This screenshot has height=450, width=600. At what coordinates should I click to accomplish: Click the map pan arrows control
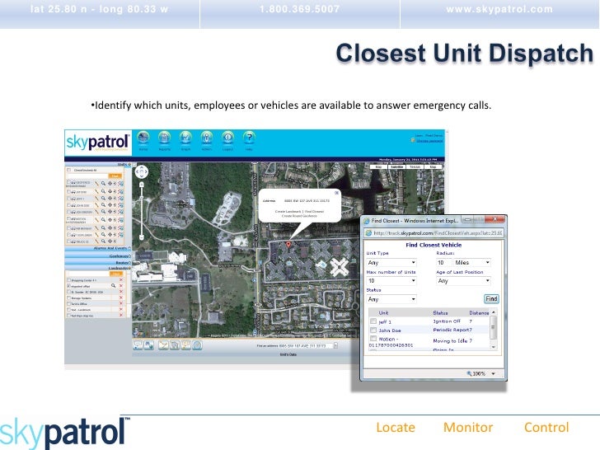click(141, 171)
